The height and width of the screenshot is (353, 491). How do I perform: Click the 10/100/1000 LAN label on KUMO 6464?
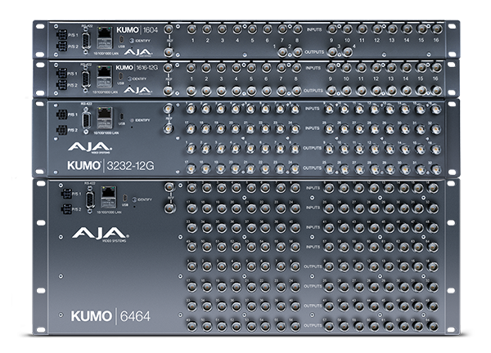pyautogui.click(x=109, y=212)
